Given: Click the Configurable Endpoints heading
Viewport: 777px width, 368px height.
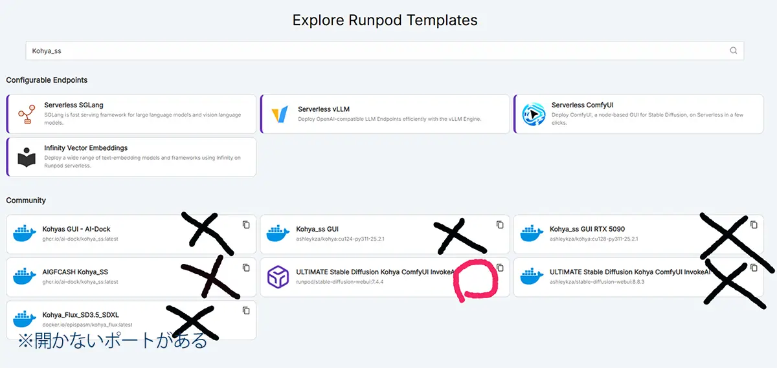Looking at the screenshot, I should point(47,80).
